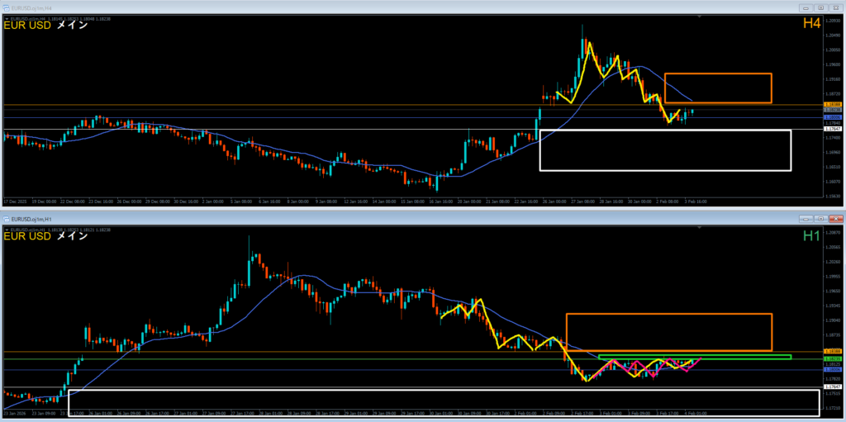
Task: Open the symbol arrow before EURUSD.oj1m,H1 info
Action: coord(7,230)
